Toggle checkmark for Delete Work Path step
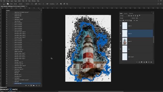Image resolution: width=163 pixels, height=92 pixels. point(7,16)
